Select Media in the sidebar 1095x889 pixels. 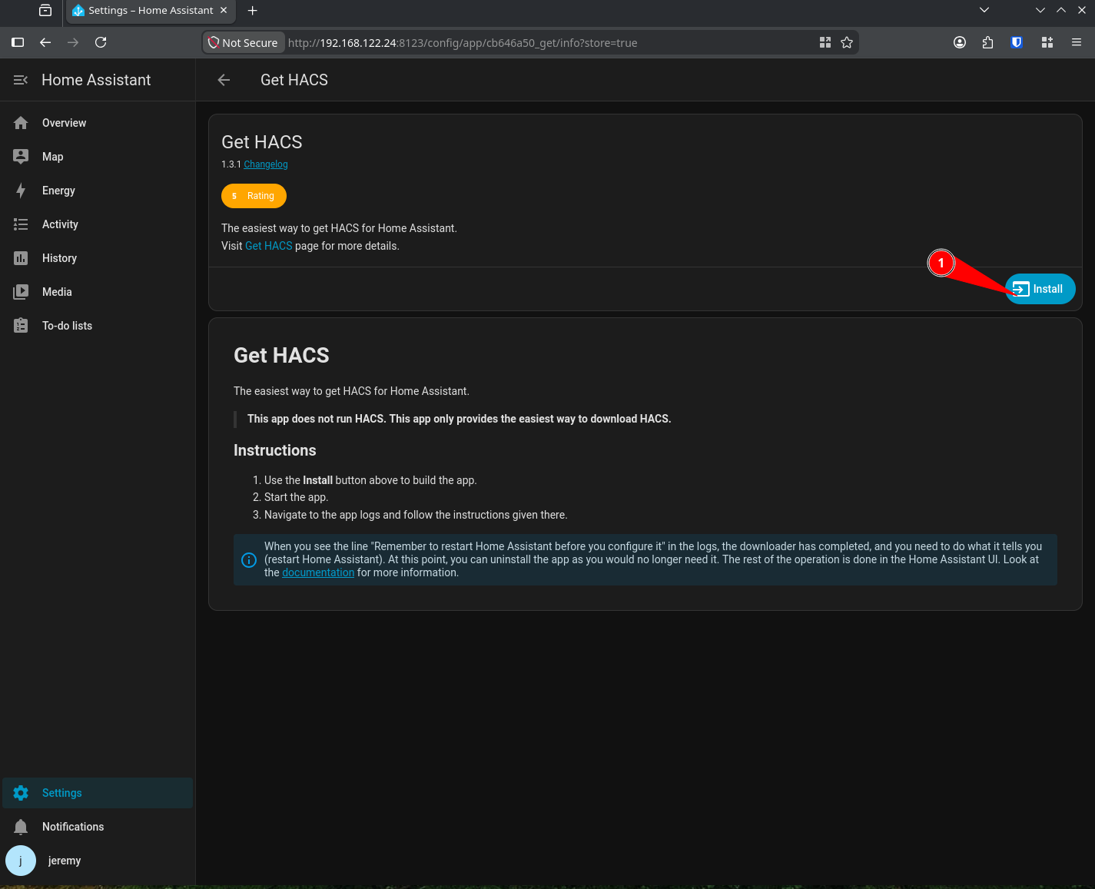click(98, 292)
